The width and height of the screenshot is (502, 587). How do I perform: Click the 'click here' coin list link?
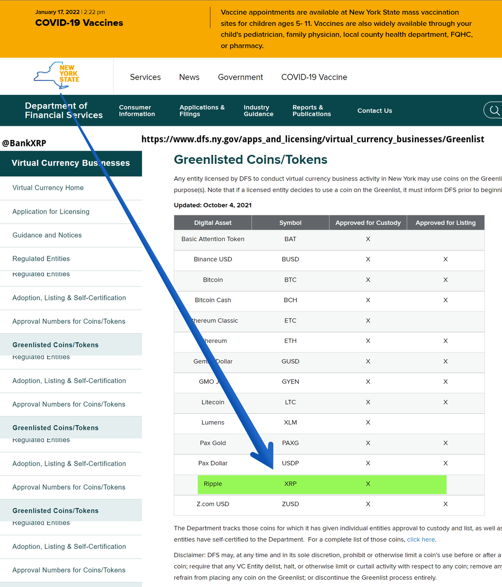[420, 539]
